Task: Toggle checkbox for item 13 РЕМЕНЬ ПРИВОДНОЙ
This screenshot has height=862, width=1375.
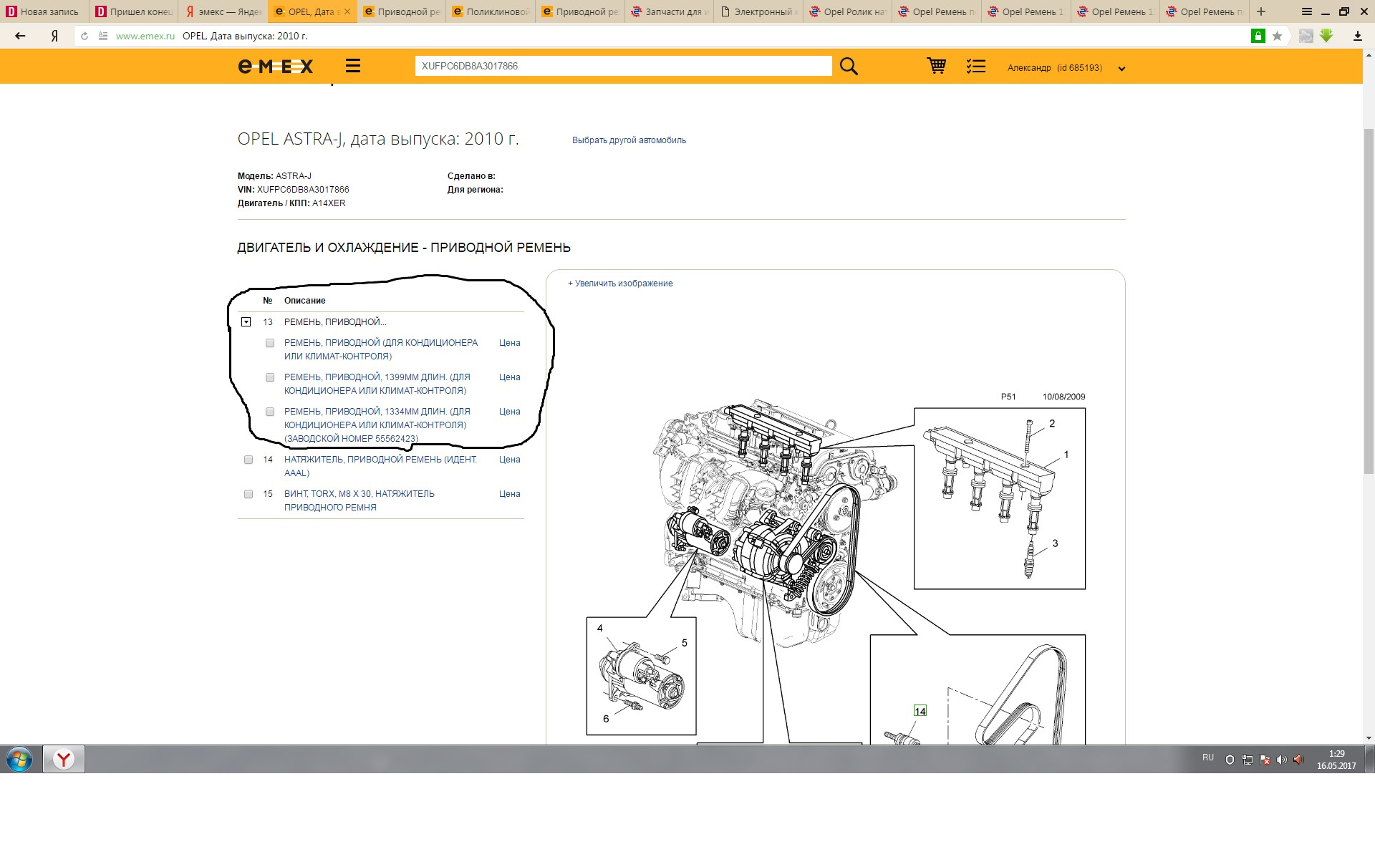Action: point(246,321)
